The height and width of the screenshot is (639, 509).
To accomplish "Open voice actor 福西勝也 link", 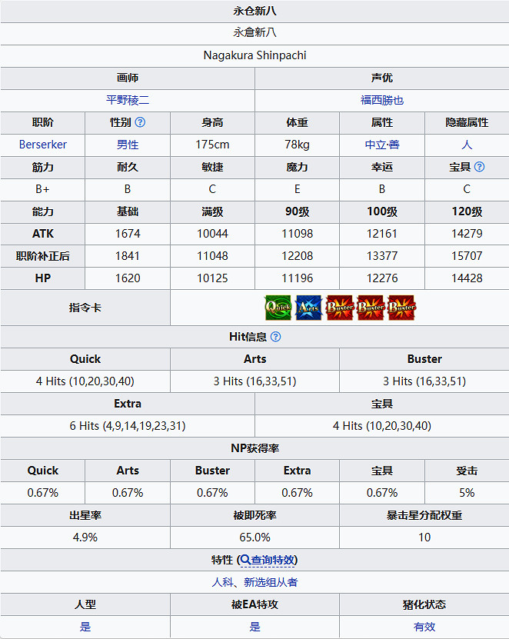I will [382, 100].
